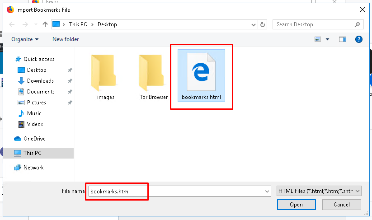
Task: Click the search magnifier icon
Action: (x=357, y=24)
